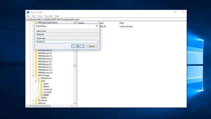Click the Msi.Package folder icon
The width and height of the screenshot is (211, 119).
point(36,75)
